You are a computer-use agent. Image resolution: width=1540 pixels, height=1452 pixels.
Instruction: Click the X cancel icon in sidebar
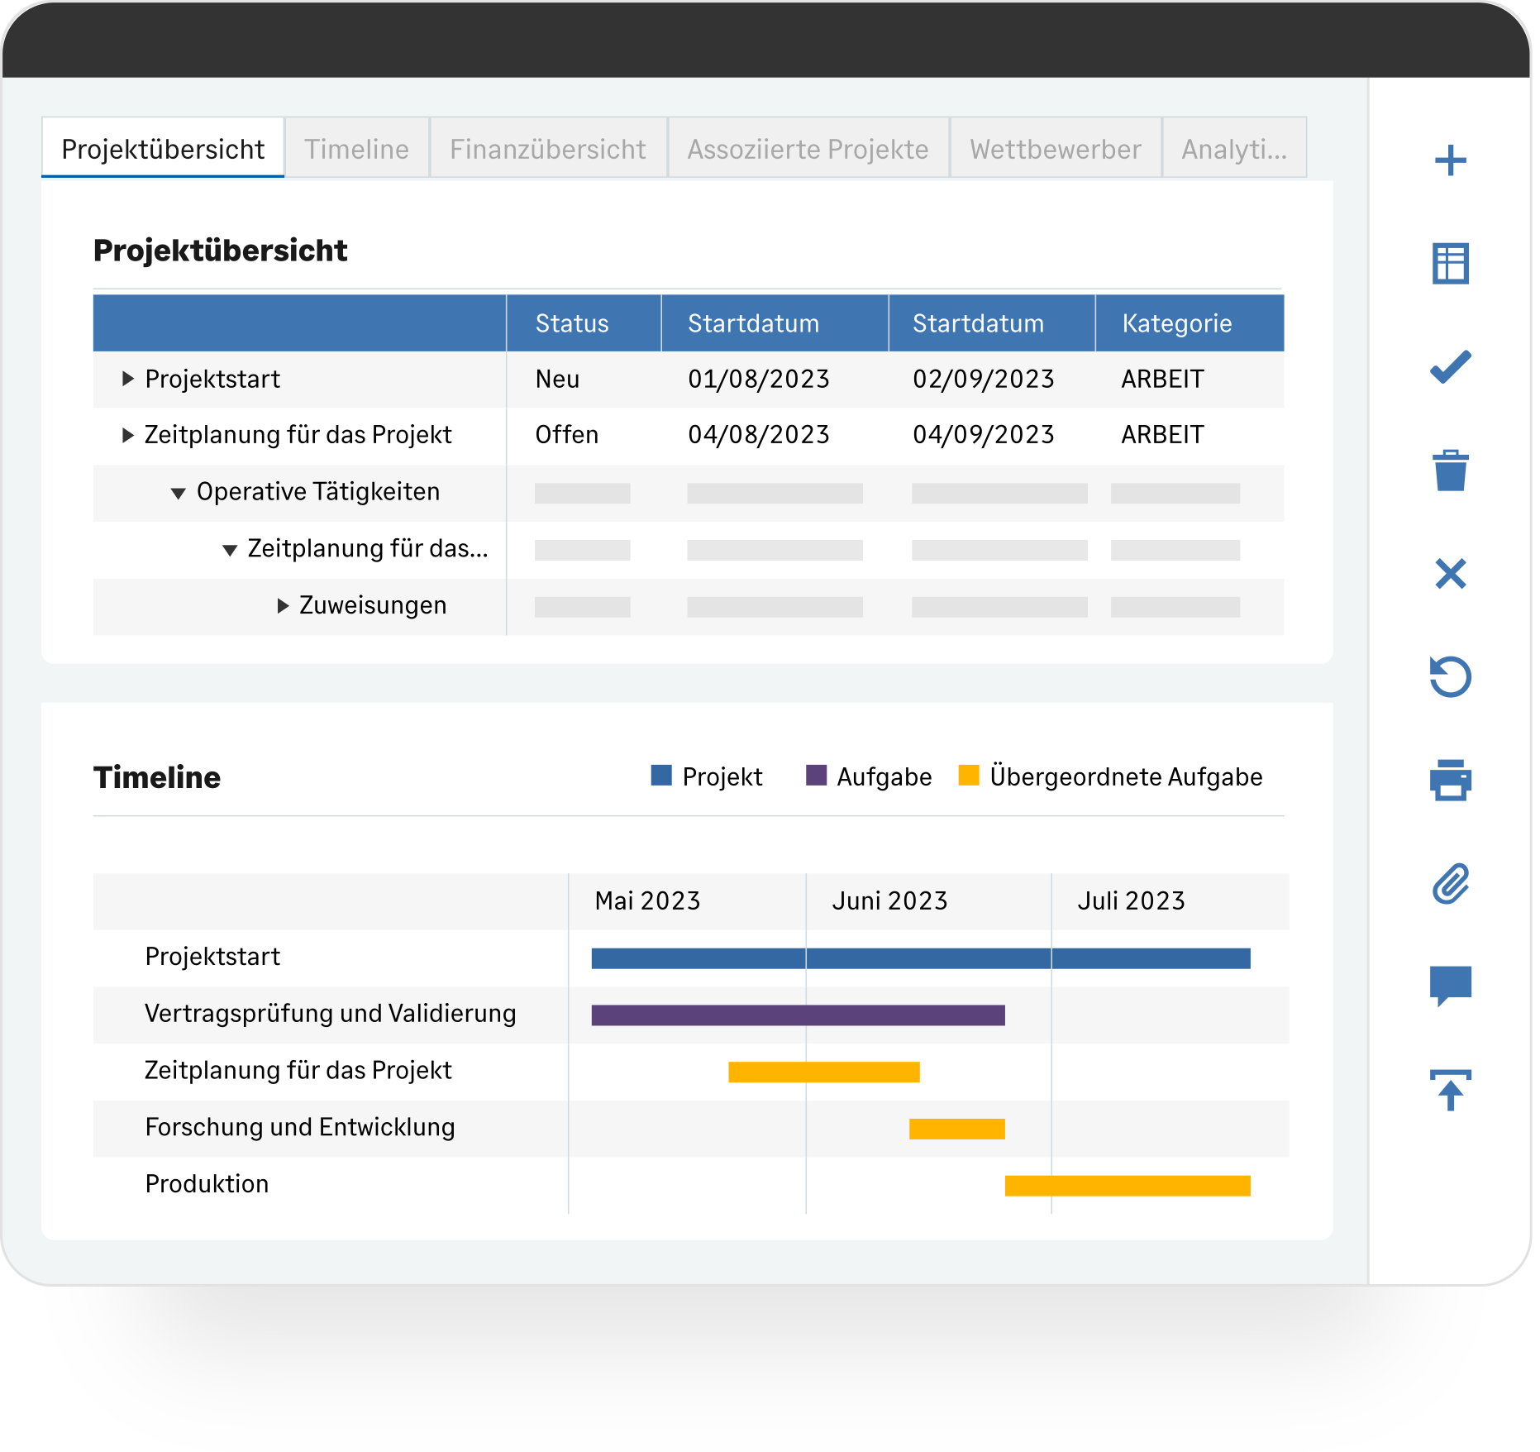[1450, 573]
